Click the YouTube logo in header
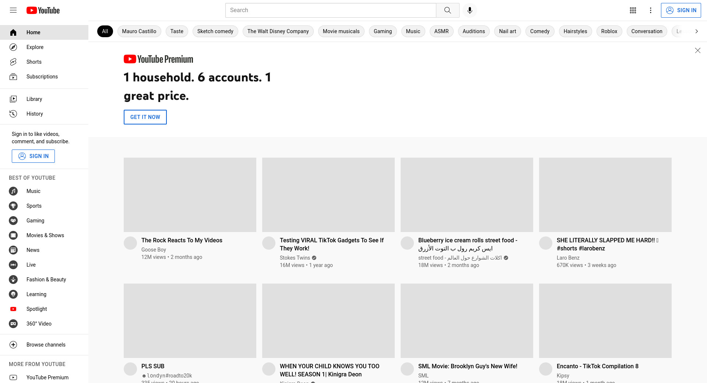The image size is (707, 383). [43, 10]
